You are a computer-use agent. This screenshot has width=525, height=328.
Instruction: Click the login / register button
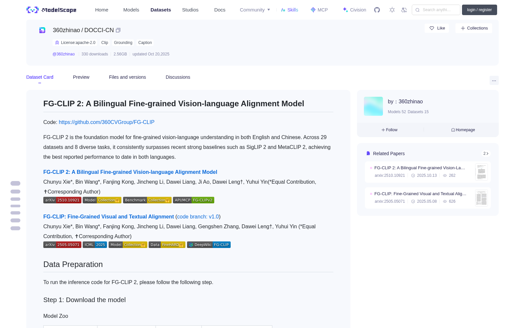(479, 10)
